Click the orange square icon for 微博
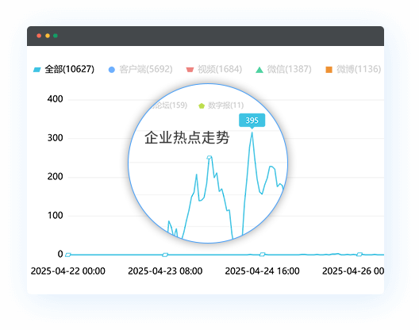419x330 pixels. click(329, 70)
